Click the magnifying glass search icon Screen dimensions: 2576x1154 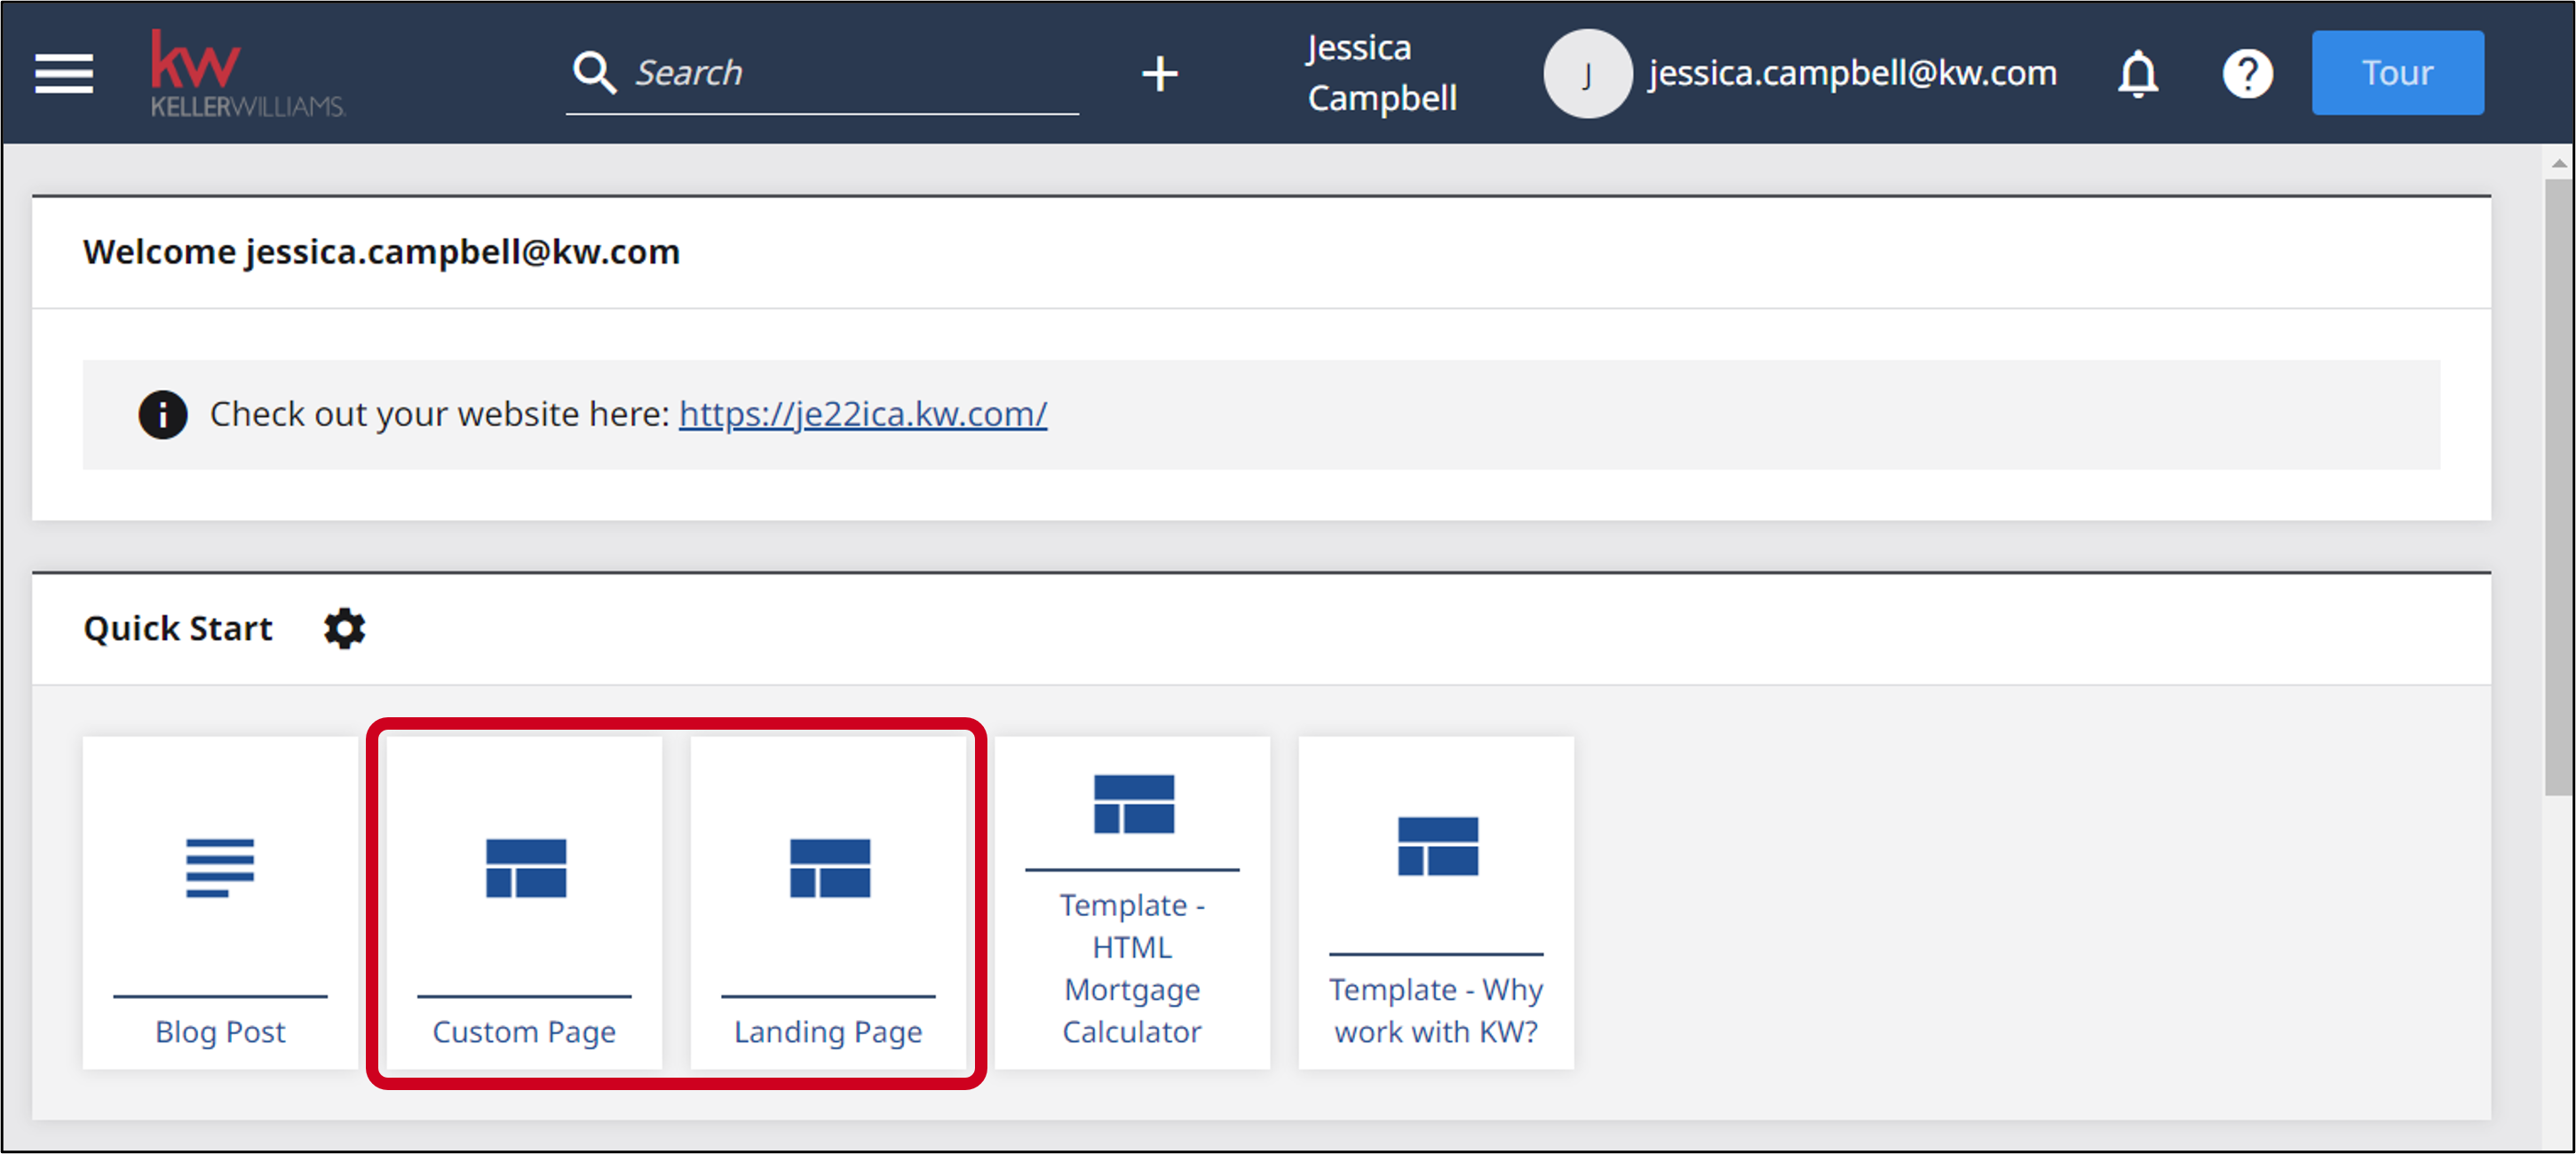594,73
